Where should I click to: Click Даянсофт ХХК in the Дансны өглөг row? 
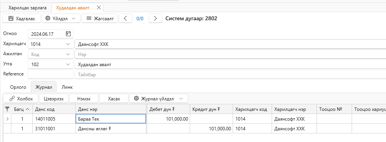tap(294, 128)
